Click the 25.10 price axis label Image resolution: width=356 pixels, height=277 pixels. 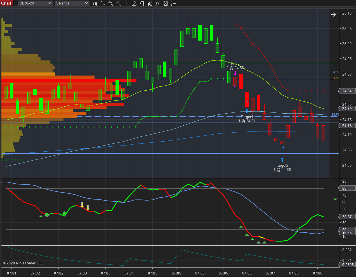347,13
